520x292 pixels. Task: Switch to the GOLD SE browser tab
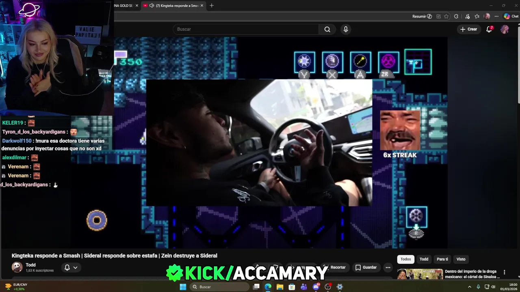click(x=123, y=6)
